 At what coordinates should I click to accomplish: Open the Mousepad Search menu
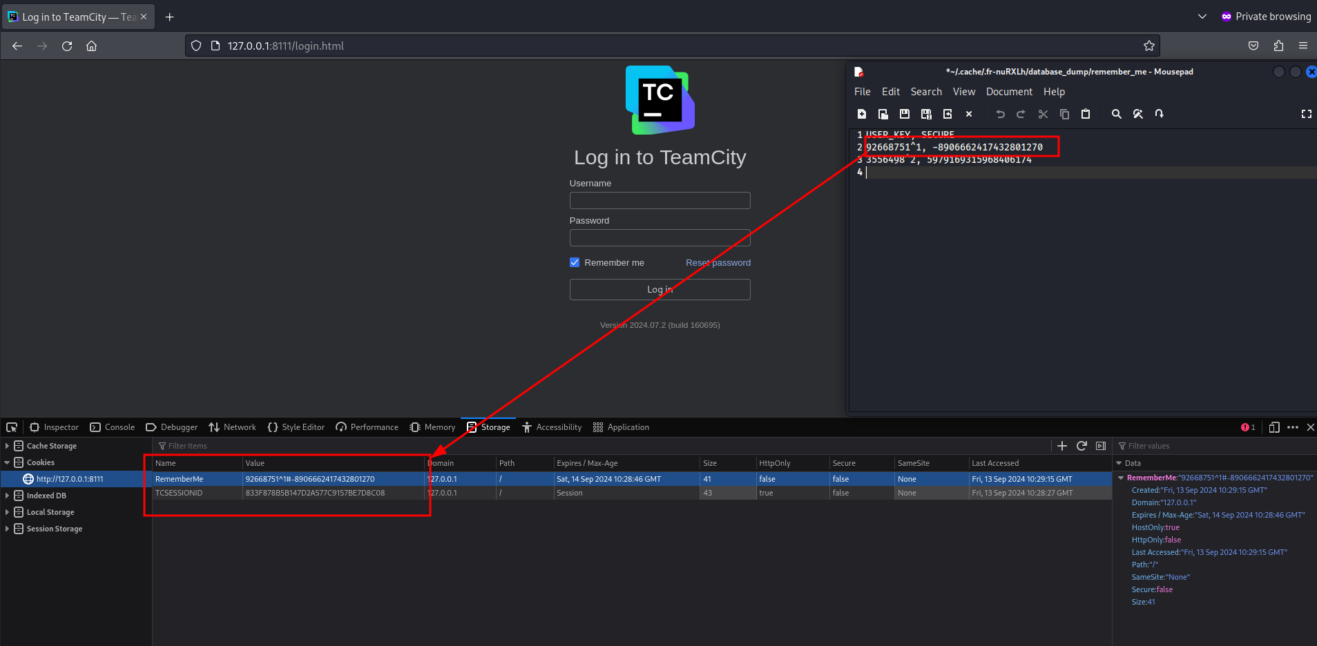(x=926, y=92)
